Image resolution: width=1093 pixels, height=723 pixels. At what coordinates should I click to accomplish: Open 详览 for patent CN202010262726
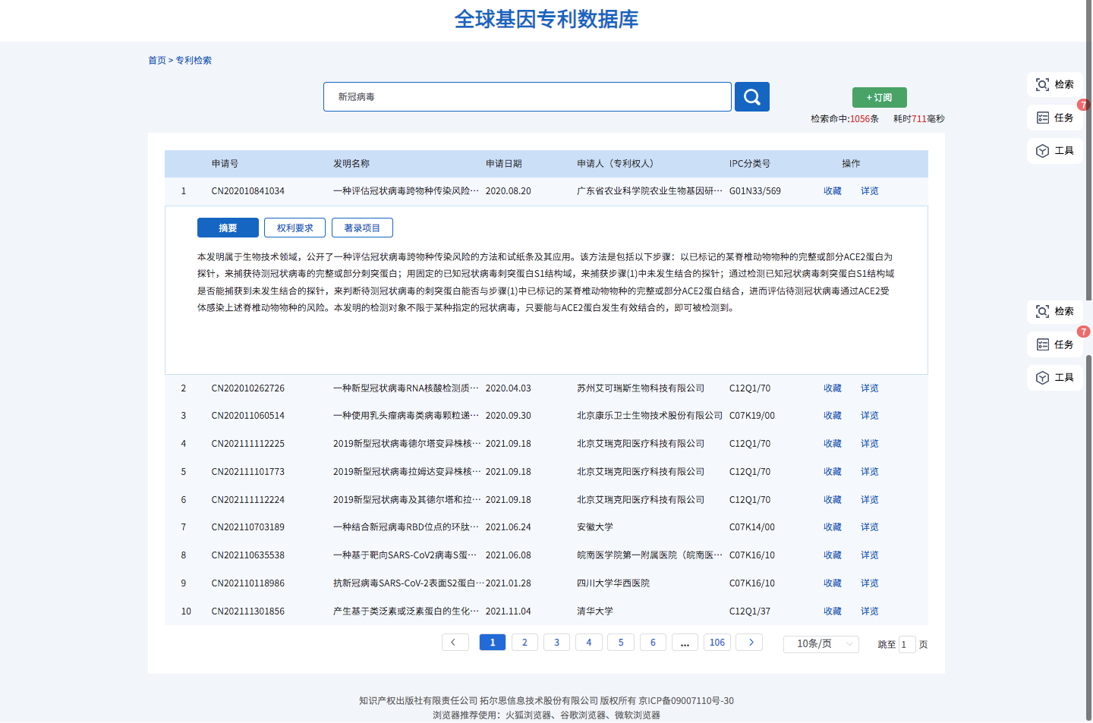click(x=869, y=388)
